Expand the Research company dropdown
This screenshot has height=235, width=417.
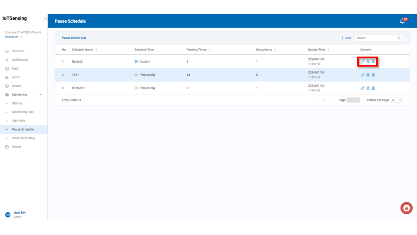pyautogui.click(x=14, y=37)
